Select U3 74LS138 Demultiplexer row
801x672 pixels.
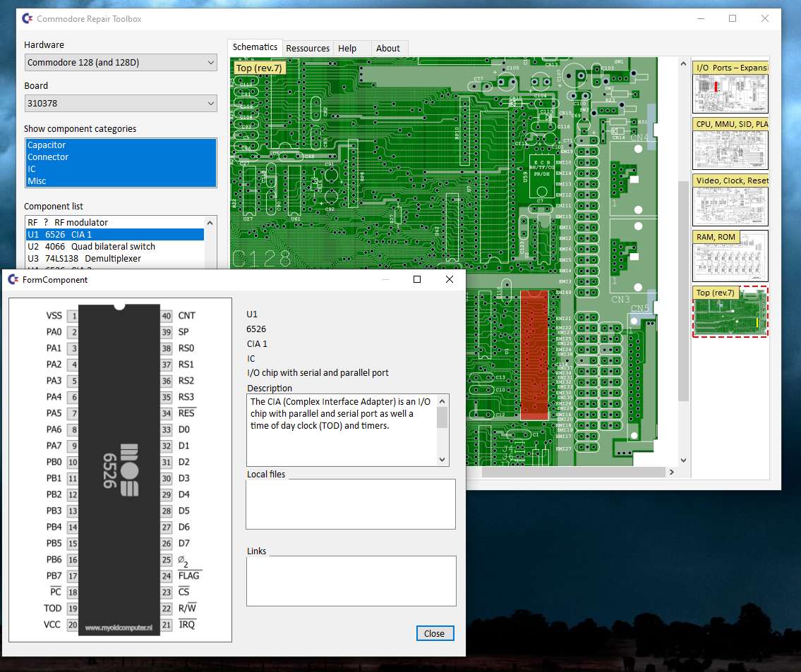[115, 259]
